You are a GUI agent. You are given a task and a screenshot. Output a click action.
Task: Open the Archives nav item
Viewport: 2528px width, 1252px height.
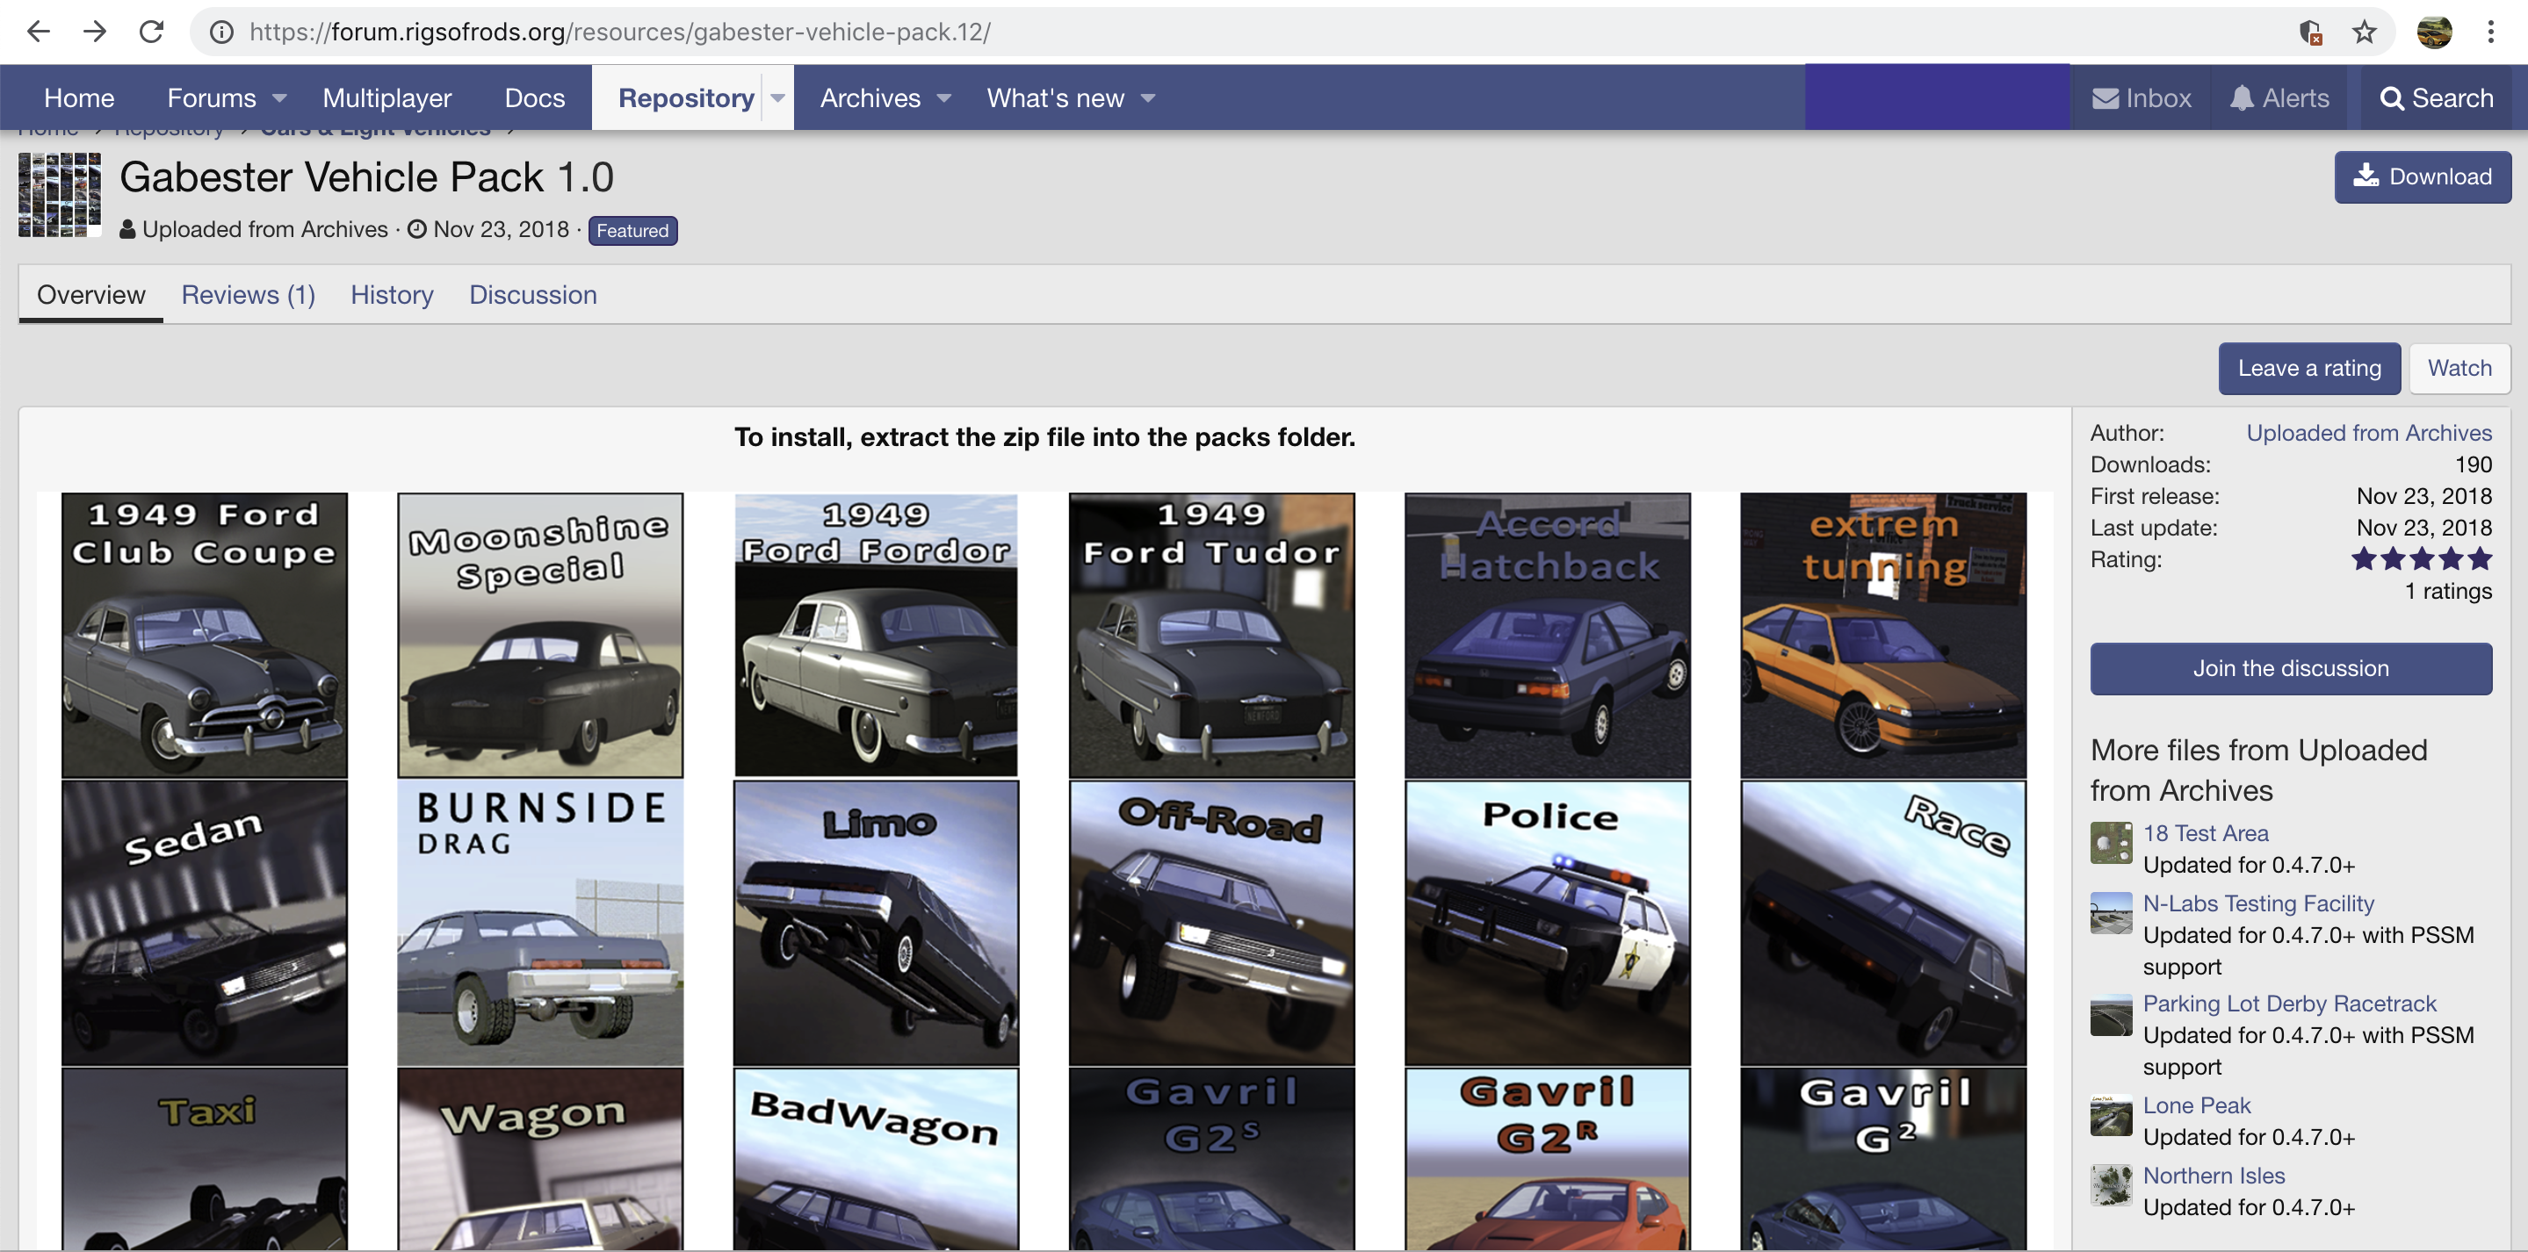coord(870,98)
